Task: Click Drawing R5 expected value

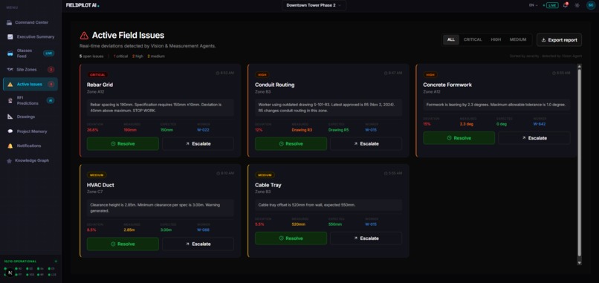Action: tap(338, 130)
